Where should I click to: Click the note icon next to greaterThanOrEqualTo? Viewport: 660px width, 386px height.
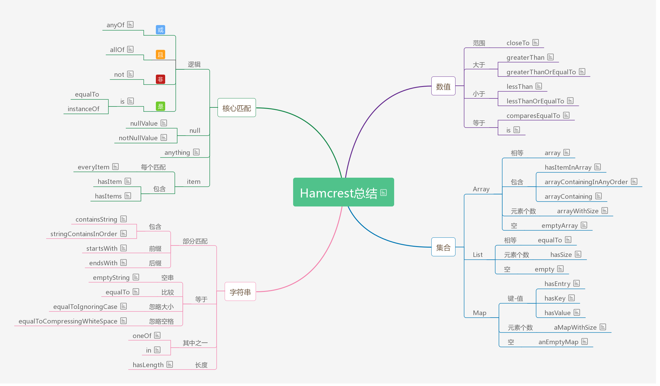point(582,72)
